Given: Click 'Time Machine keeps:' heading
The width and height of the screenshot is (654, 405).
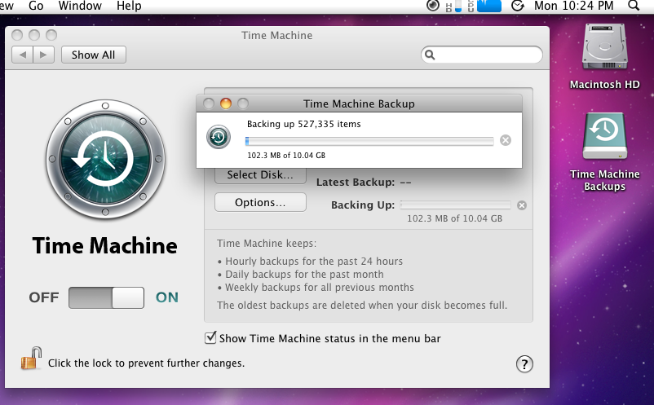Looking at the screenshot, I should click(267, 244).
